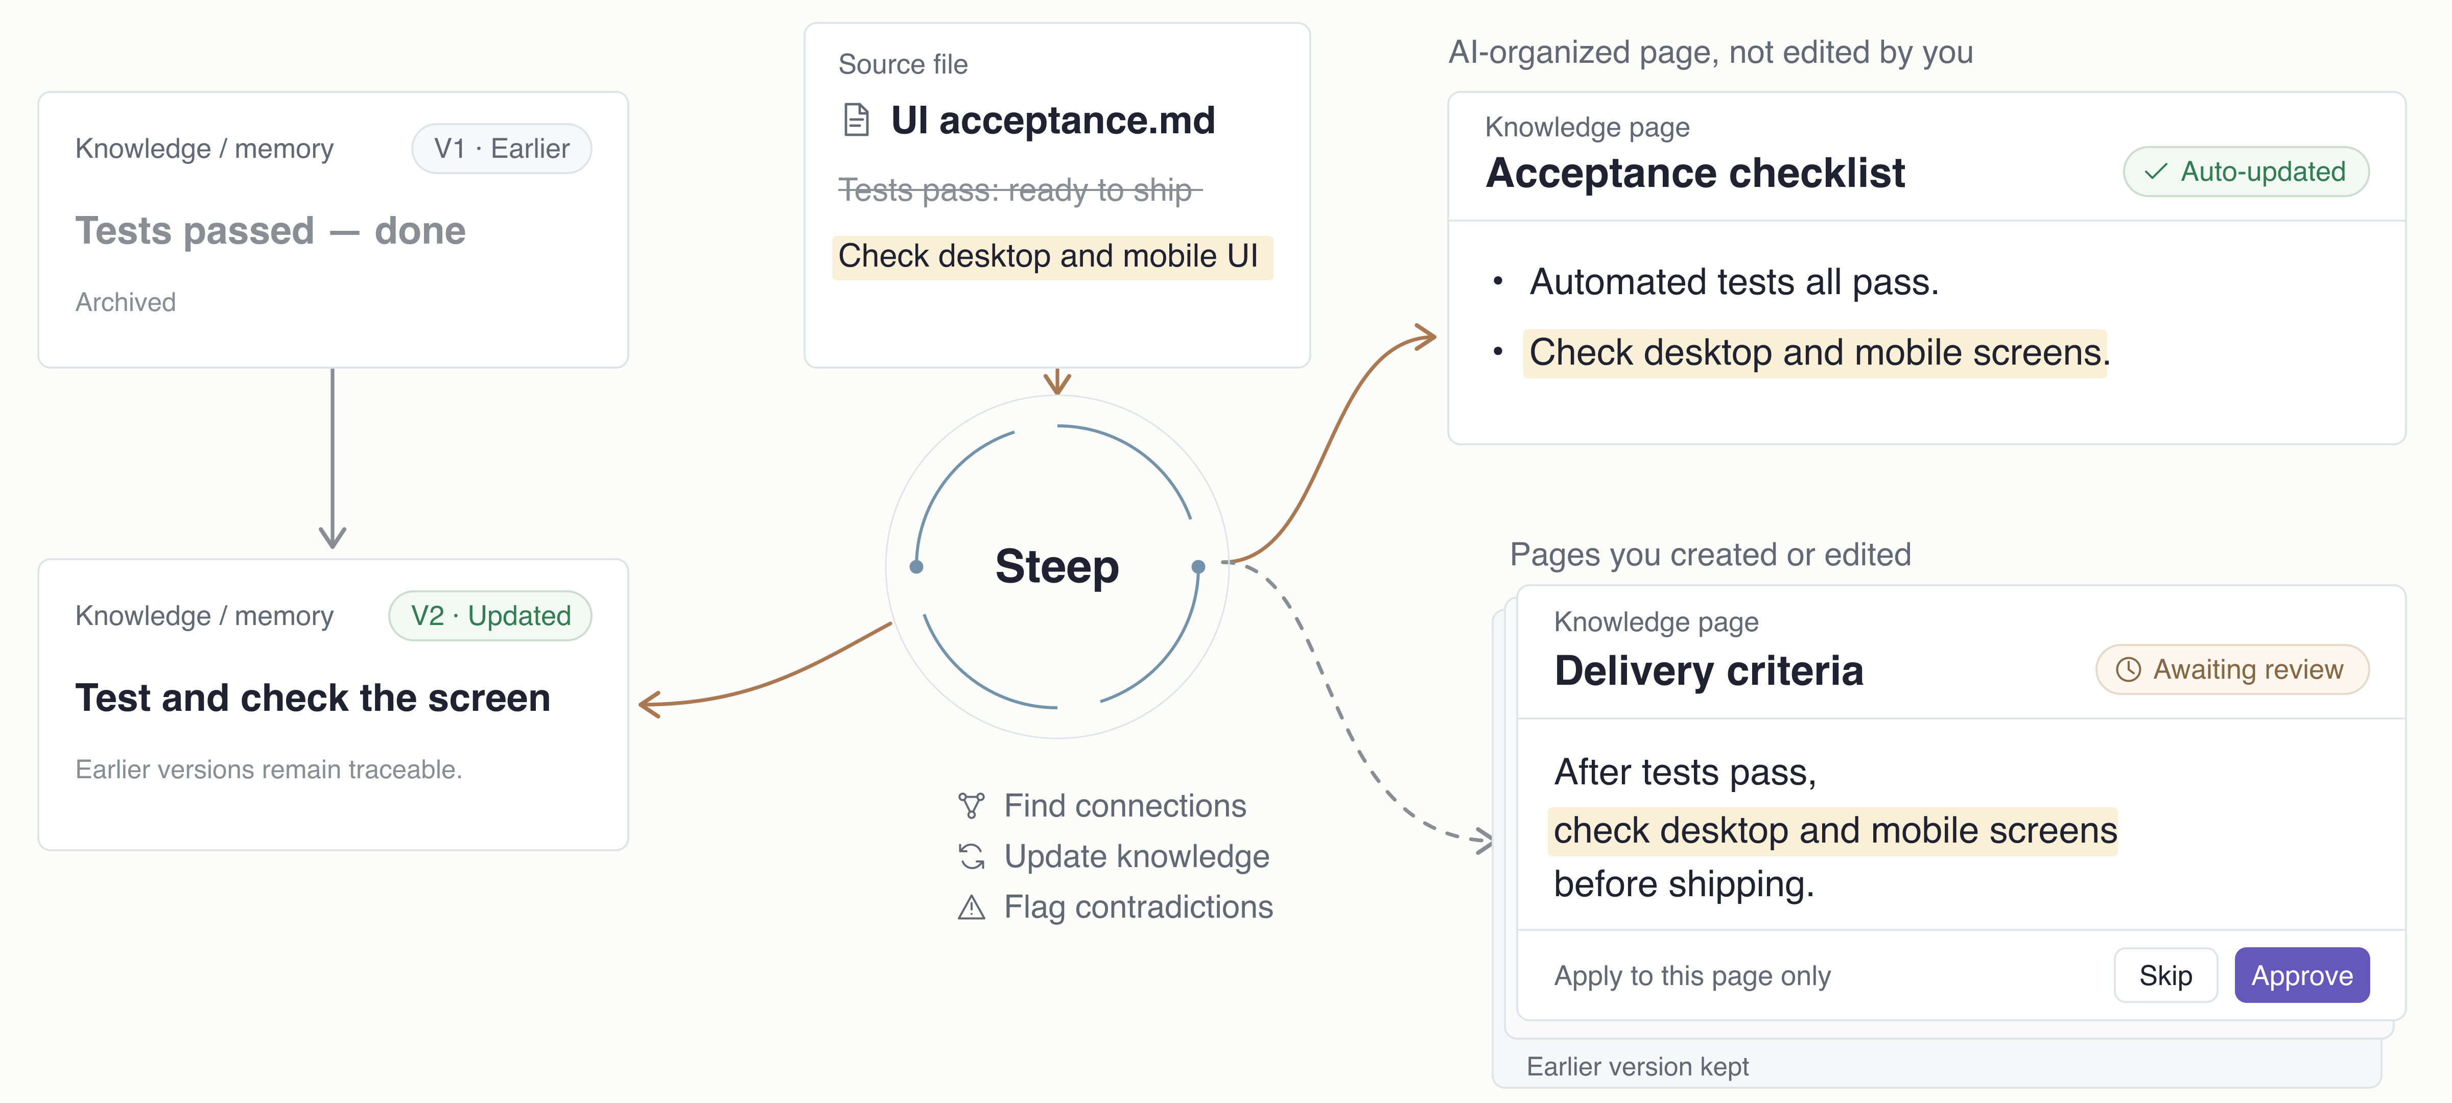
Task: Click the 'Flag contradictions' label
Action: (1139, 907)
